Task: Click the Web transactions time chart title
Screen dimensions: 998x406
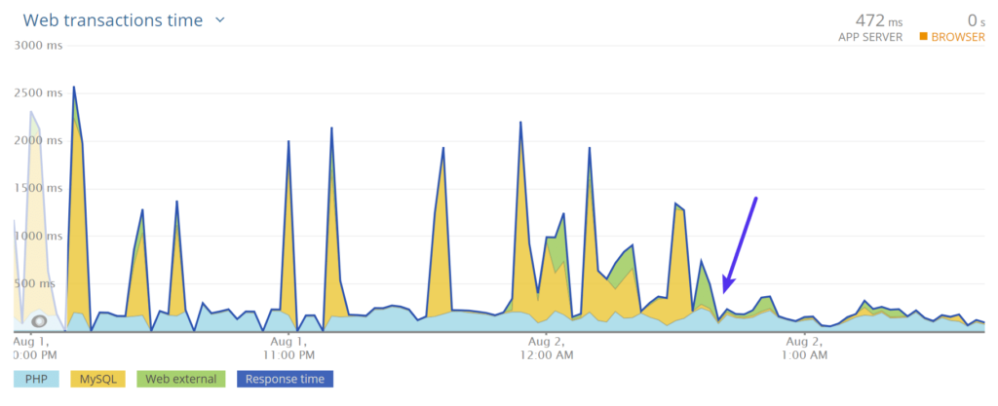Action: (112, 19)
